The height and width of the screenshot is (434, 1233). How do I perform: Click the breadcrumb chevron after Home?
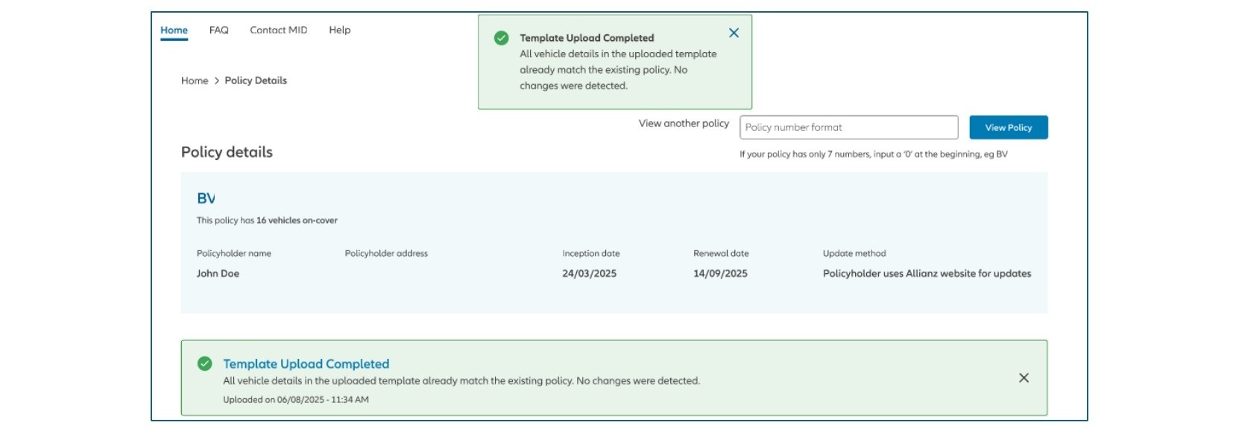tap(217, 81)
